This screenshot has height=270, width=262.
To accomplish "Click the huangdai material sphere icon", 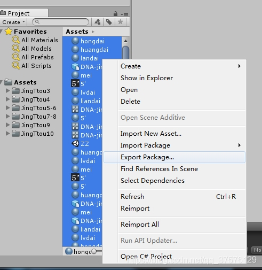I will point(75,49).
